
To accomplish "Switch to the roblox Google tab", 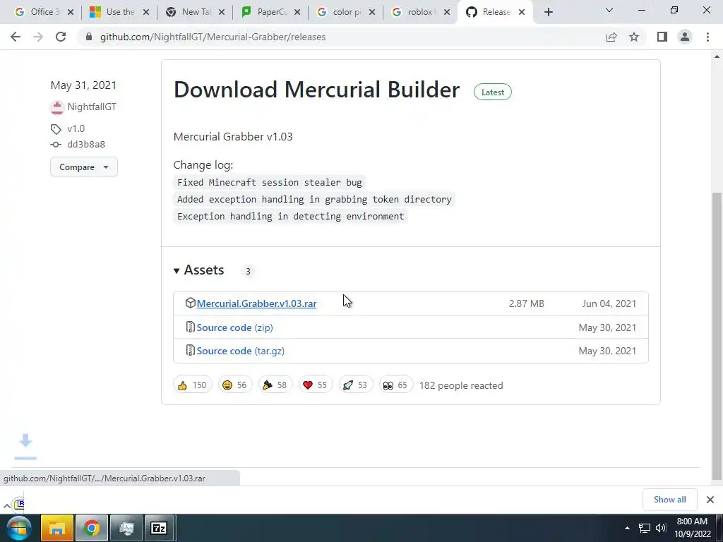I will 419,12.
